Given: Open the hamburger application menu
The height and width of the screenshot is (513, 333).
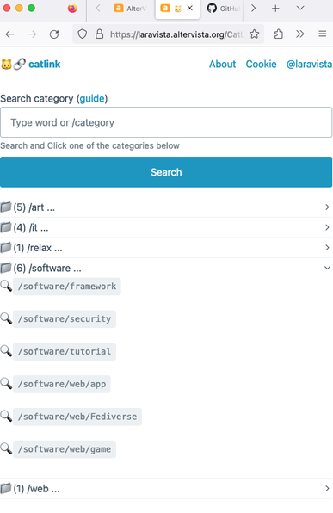Looking at the screenshot, I should pos(322,34).
